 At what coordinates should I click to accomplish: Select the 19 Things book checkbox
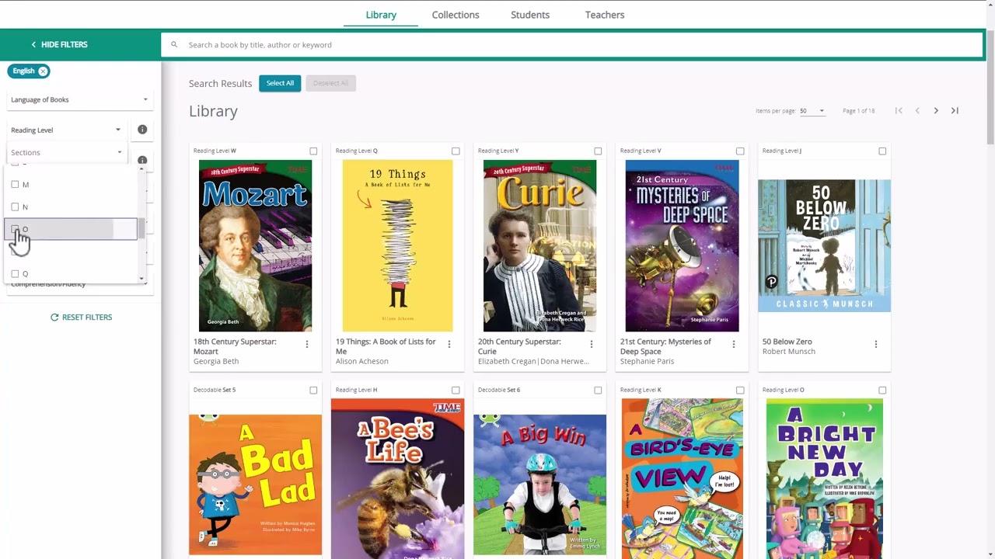456,151
